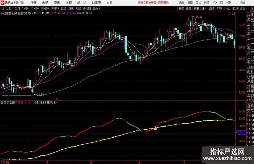Click the 2022年 date label on the time axis
The width and height of the screenshot is (254, 164).
pyautogui.click(x=5, y=162)
